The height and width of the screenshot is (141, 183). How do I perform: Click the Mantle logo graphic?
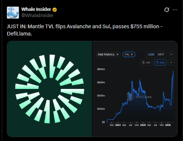50,89
